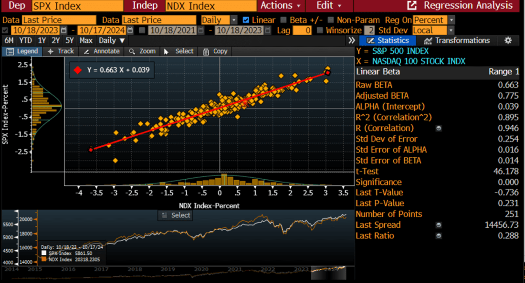
Task: Collapse the statistics panel with double chevron
Action: click(x=352, y=40)
